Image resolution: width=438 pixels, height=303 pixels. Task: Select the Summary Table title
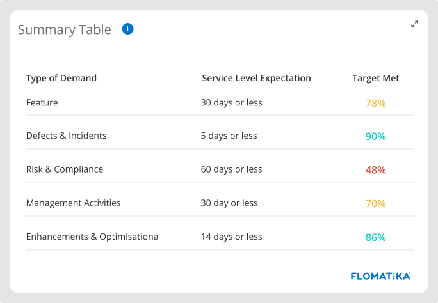tap(65, 29)
